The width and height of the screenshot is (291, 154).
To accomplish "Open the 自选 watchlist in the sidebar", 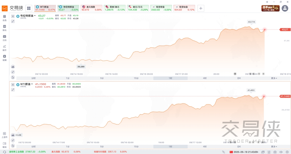I will point(4,18).
